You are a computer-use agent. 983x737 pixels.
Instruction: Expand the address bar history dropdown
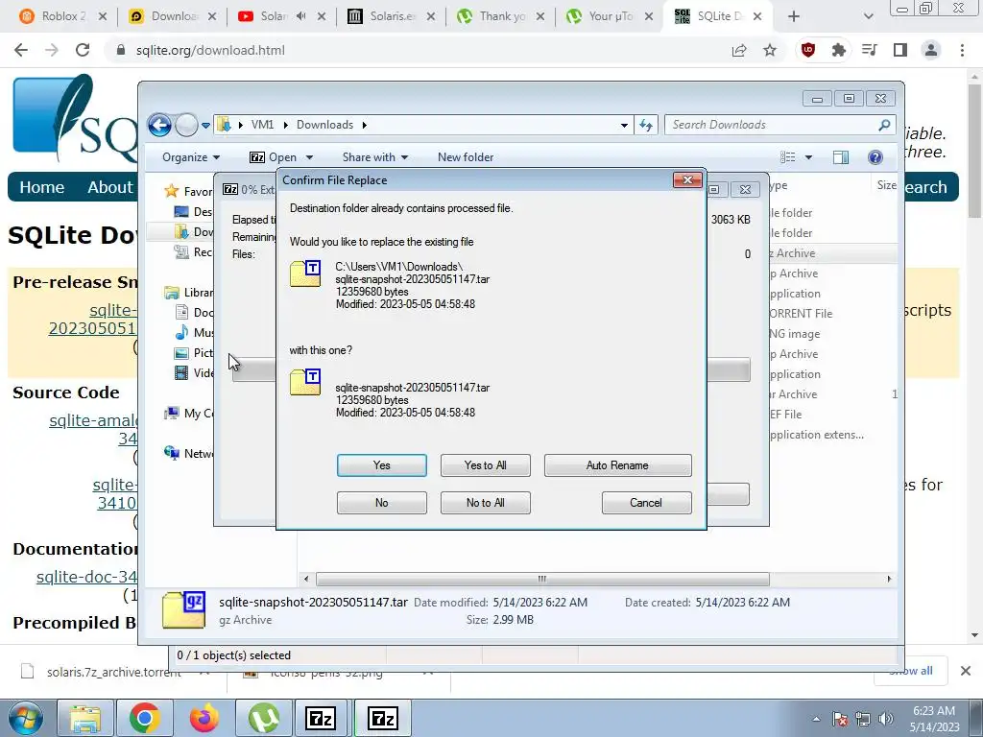click(x=624, y=125)
